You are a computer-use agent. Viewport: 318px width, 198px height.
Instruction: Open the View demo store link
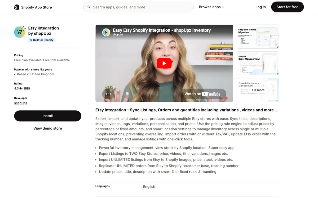pos(48,128)
